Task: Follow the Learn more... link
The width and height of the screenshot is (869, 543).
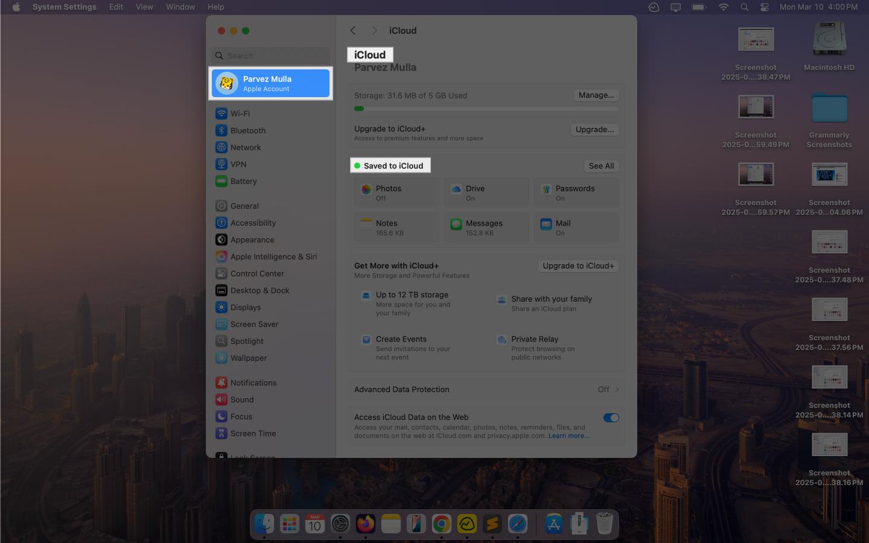Action: click(x=569, y=436)
